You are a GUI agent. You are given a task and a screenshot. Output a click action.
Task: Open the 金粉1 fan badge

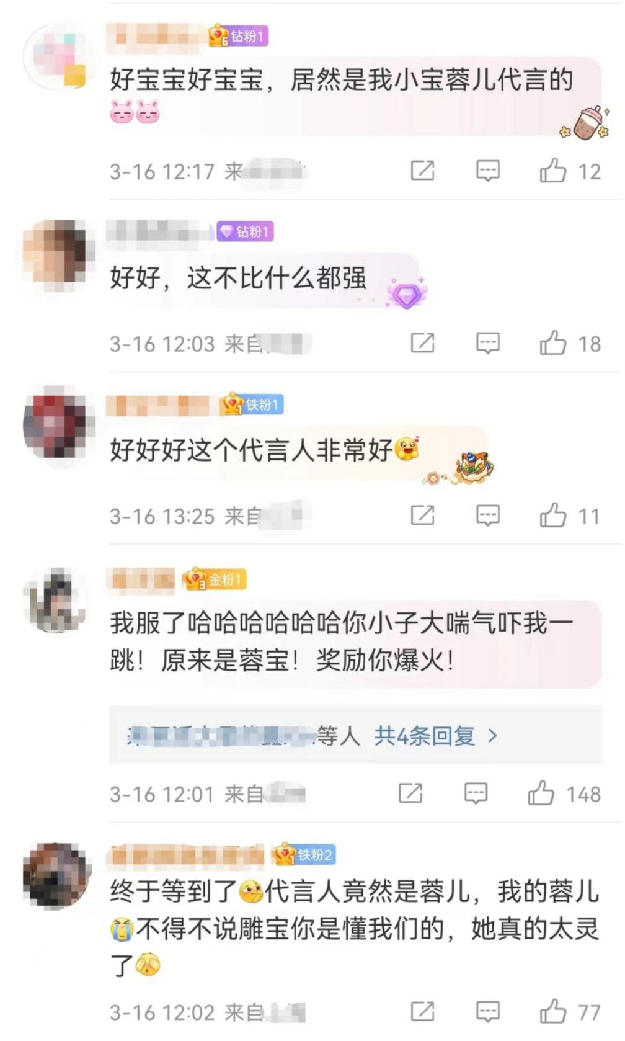tap(215, 579)
